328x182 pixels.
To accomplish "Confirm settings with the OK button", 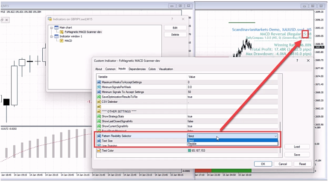I will (263, 164).
